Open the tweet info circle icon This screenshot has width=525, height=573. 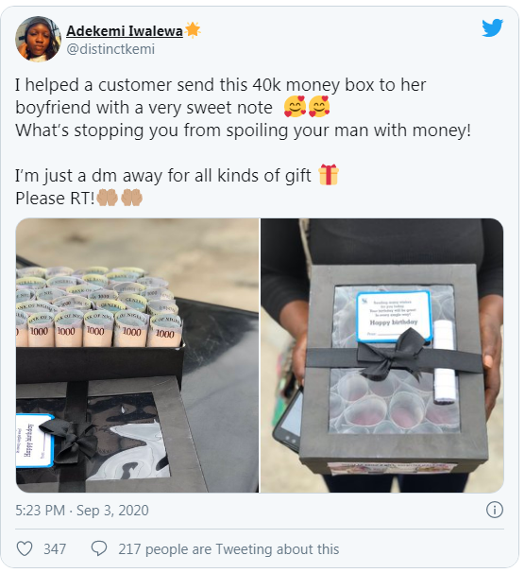point(495,510)
